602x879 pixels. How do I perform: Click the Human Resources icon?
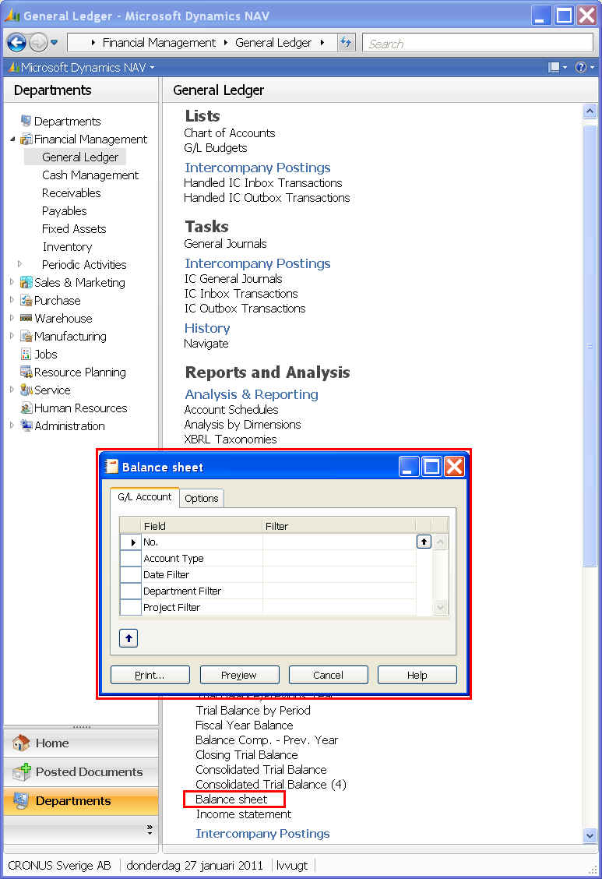[26, 408]
